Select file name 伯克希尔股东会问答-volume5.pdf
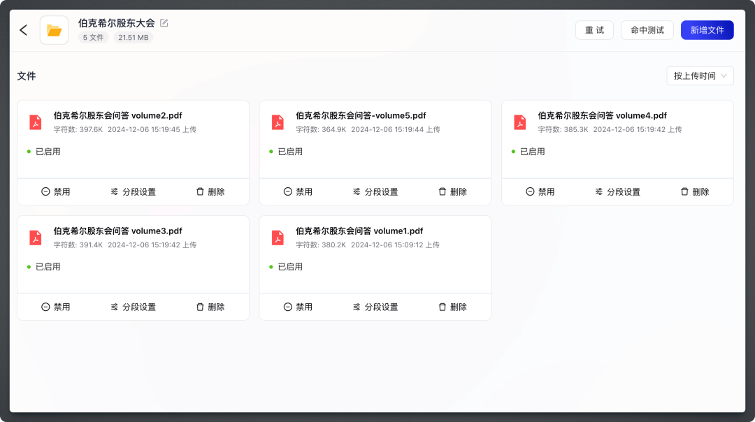The height and width of the screenshot is (422, 755). click(361, 115)
